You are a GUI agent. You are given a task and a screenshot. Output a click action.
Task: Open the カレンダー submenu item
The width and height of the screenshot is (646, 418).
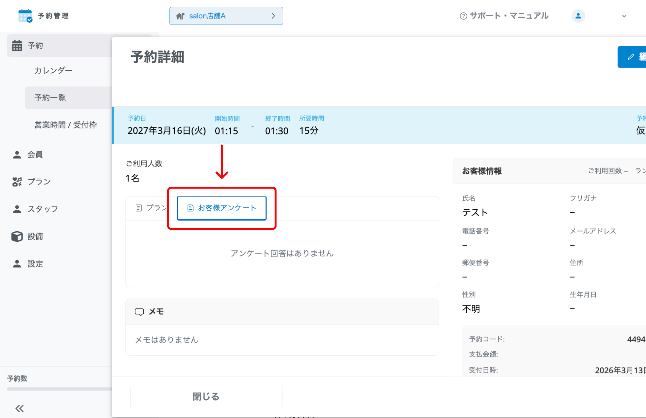(54, 70)
